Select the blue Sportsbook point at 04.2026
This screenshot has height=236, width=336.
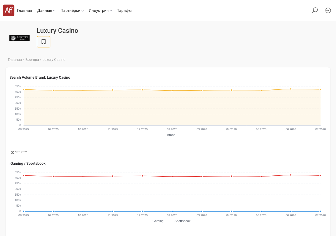pyautogui.click(x=232, y=211)
